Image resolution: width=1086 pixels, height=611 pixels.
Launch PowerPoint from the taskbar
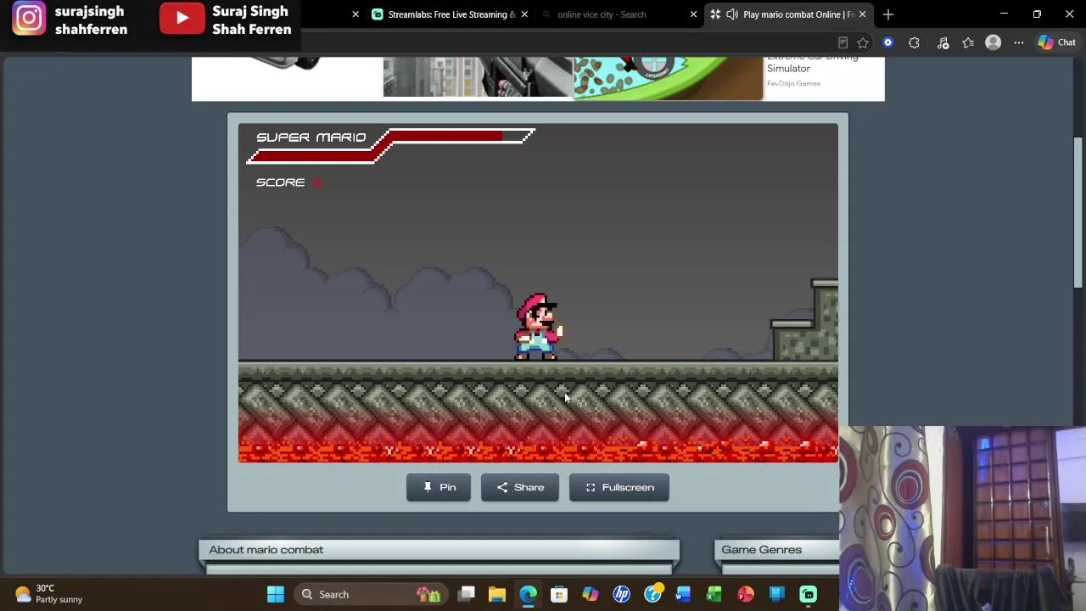746,594
